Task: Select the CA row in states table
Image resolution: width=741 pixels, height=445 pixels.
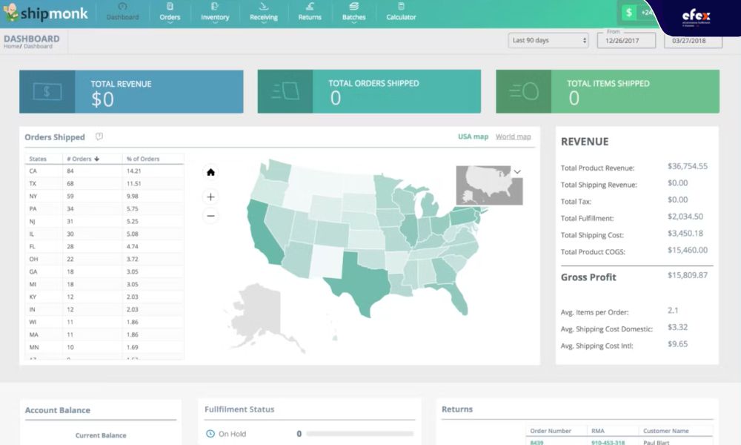Action: click(104, 171)
